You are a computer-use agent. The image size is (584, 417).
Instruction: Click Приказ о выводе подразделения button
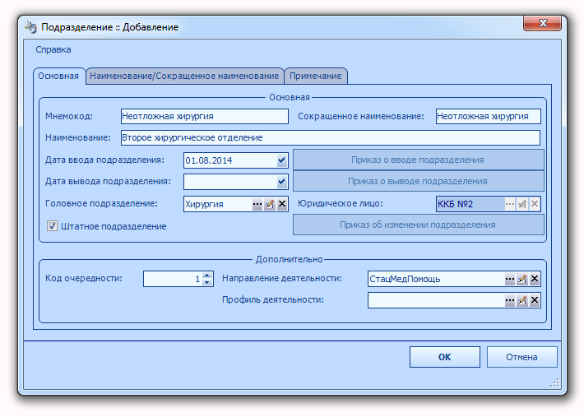[419, 181]
